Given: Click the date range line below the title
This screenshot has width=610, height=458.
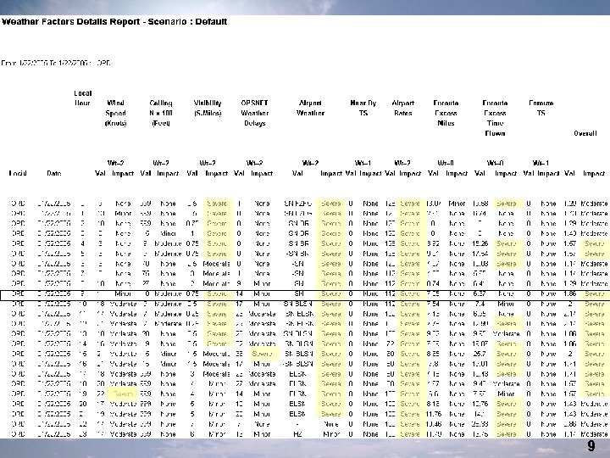Looking at the screenshot, I should (x=56, y=63).
